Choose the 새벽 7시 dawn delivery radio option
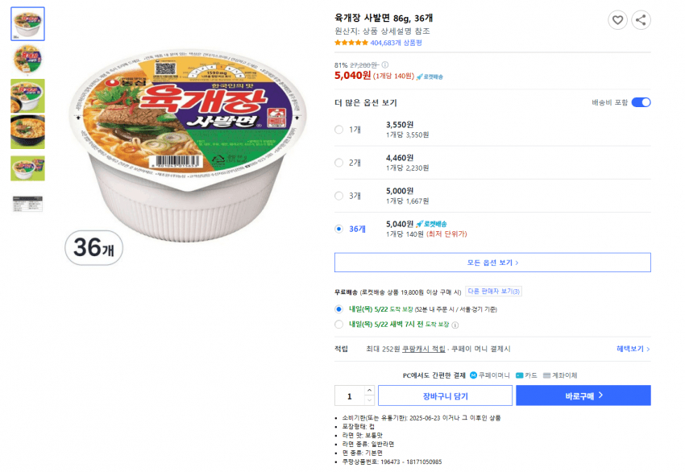685x472 pixels. [x=338, y=324]
